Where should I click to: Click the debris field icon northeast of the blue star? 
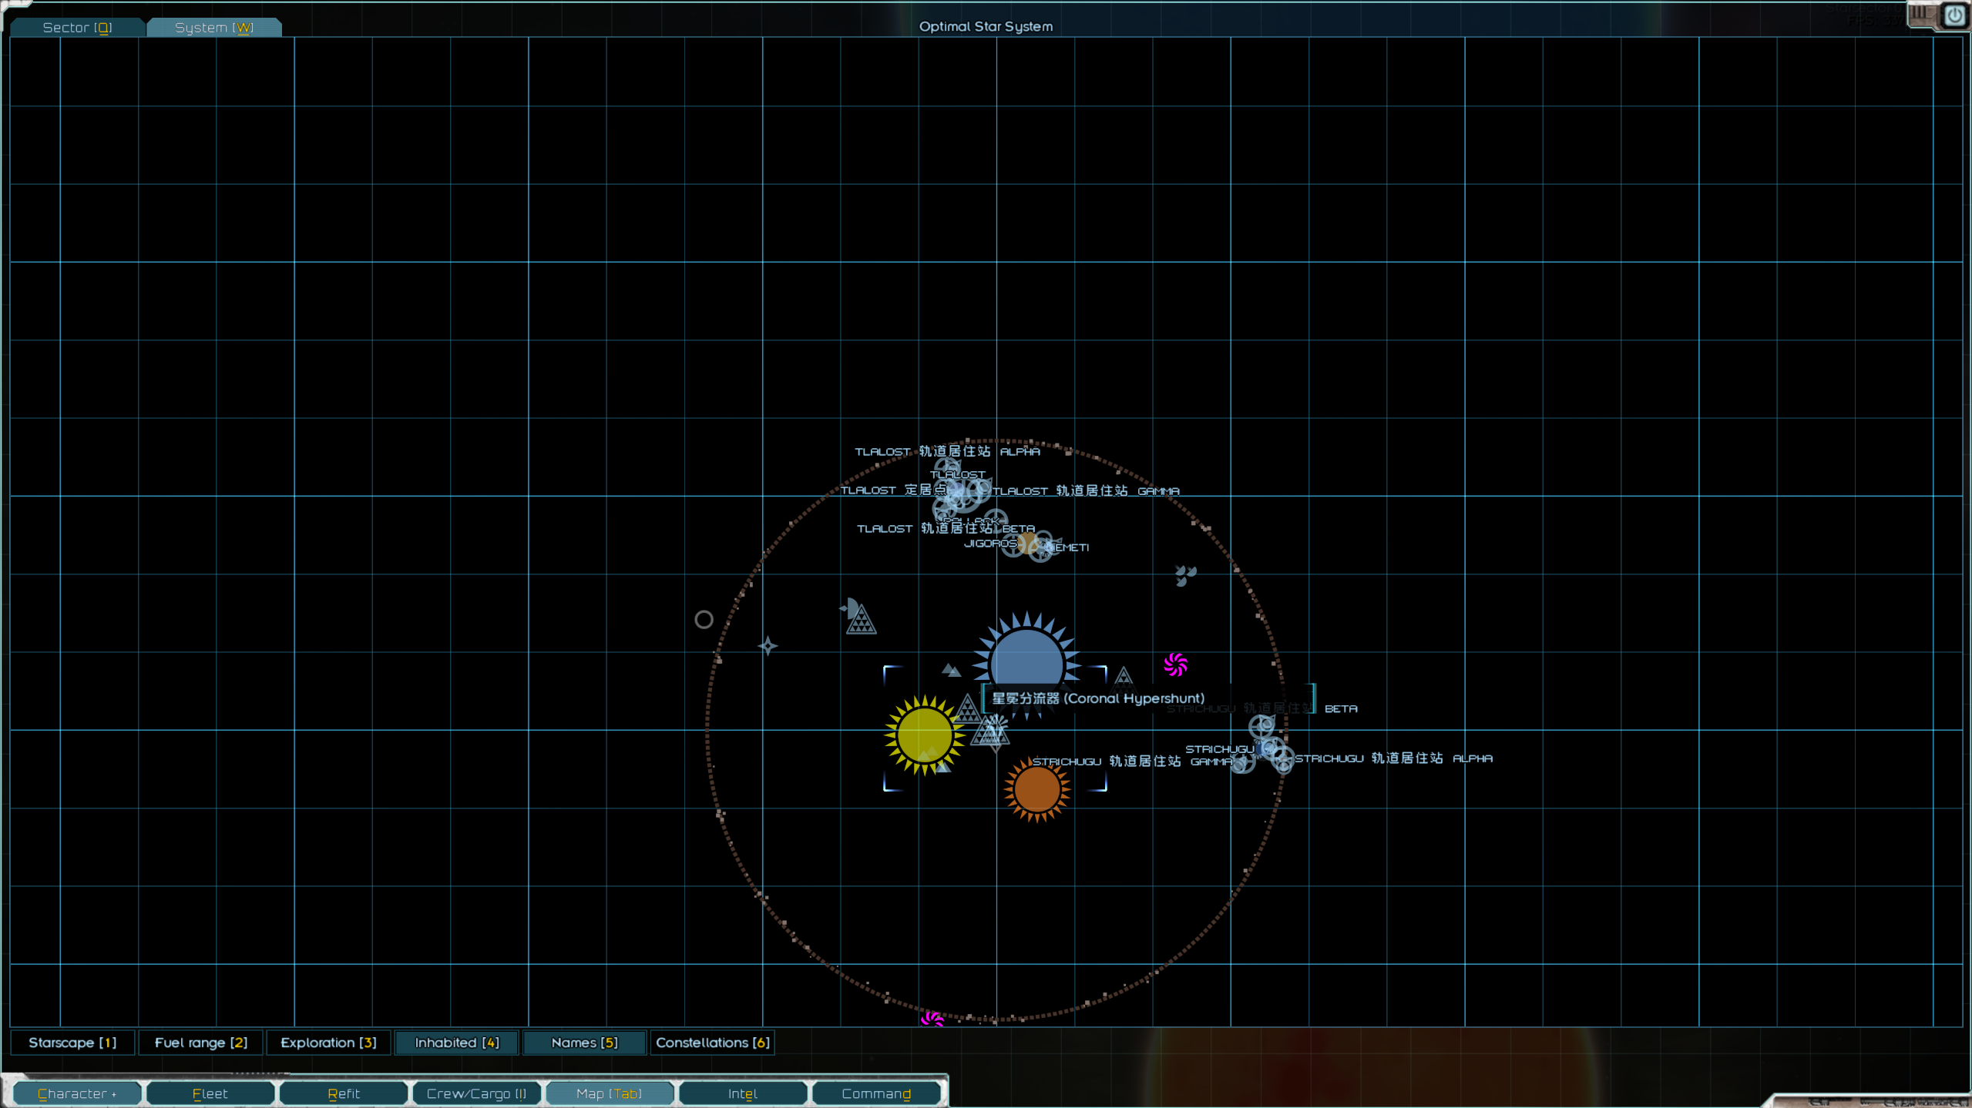point(1184,574)
